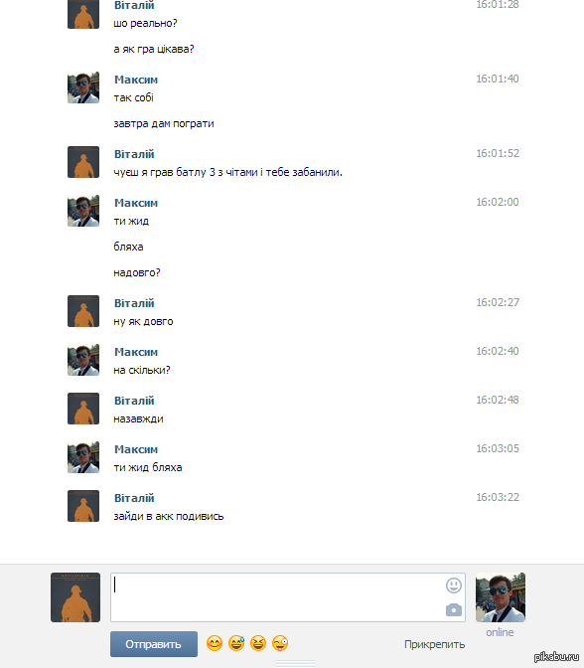Attach a photo using the camera icon
Viewport: 584px width, 668px height.
pyautogui.click(x=454, y=609)
